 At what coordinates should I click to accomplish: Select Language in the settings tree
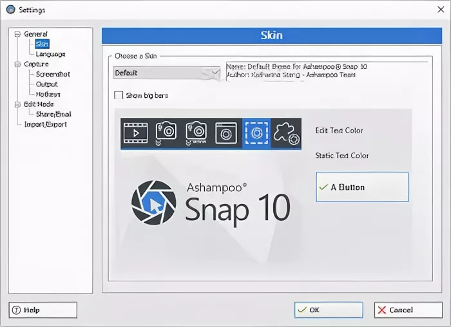[x=50, y=54]
